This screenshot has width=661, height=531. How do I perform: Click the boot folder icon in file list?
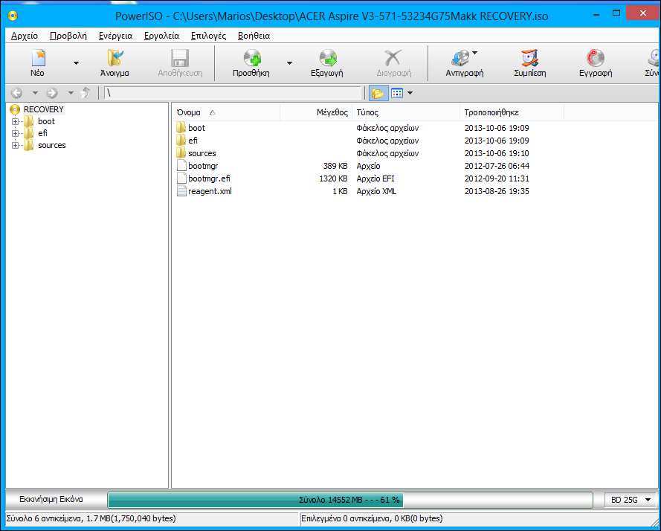point(181,127)
